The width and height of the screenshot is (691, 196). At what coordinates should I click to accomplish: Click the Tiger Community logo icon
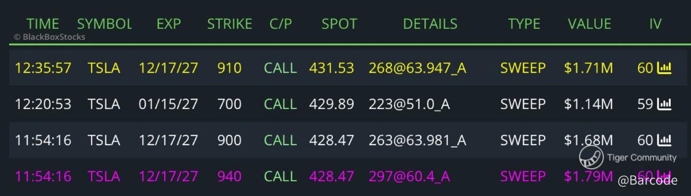click(591, 157)
